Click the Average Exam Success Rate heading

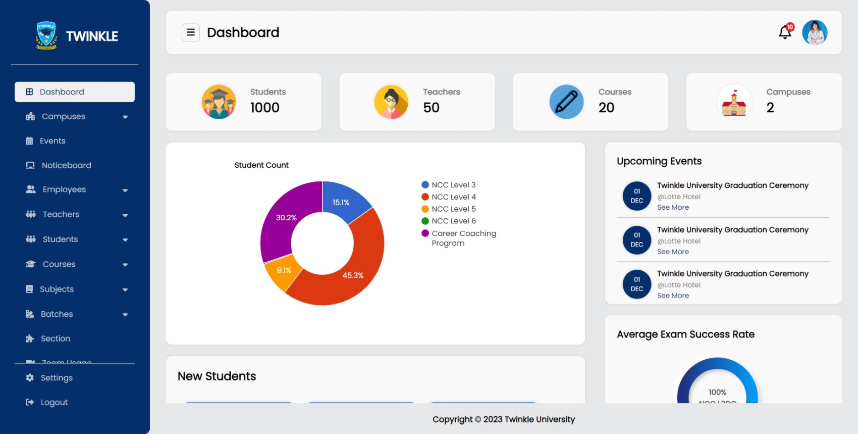[x=685, y=334]
